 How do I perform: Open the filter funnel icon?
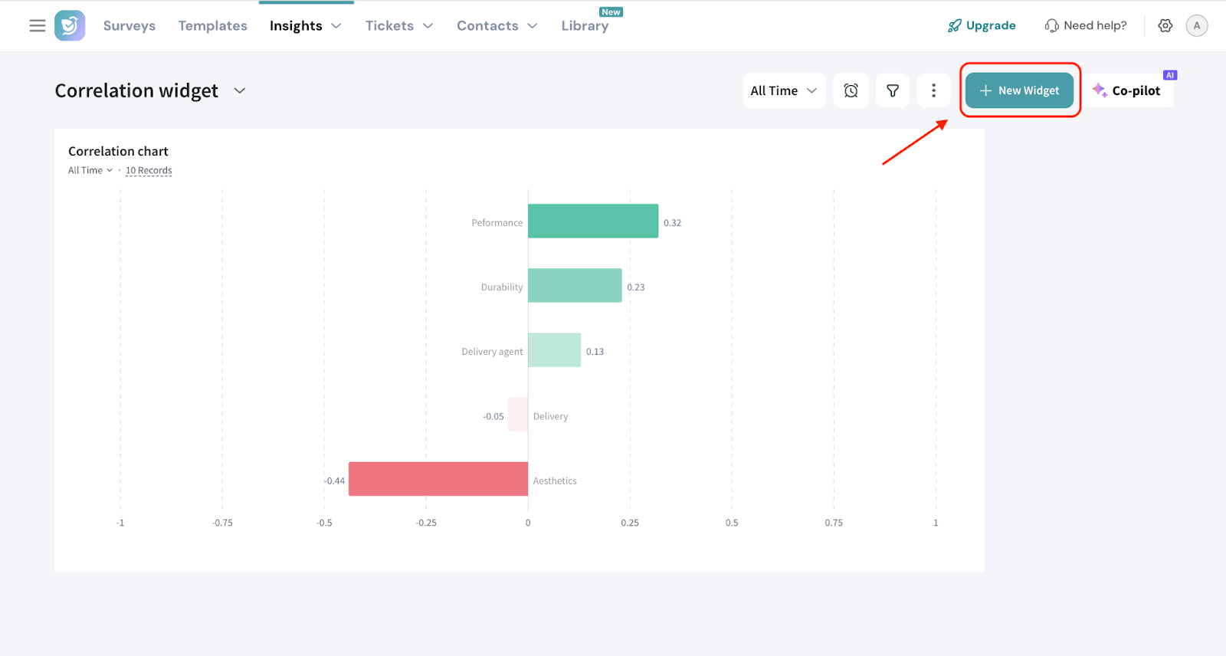click(x=893, y=90)
